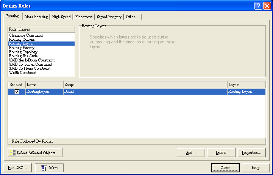Go to the Placement tab
The height and width of the screenshot is (175, 273).
click(x=84, y=17)
